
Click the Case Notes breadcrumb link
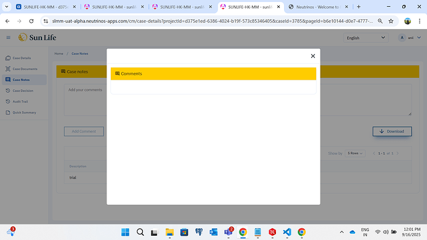(80, 54)
